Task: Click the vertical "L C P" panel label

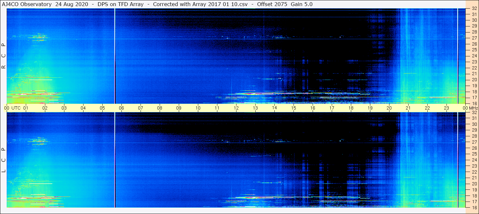Action: 4,160
